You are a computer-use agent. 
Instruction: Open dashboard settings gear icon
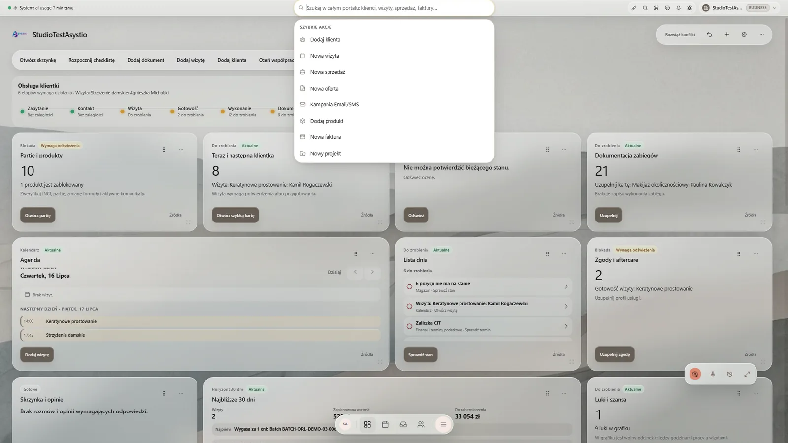point(744,35)
